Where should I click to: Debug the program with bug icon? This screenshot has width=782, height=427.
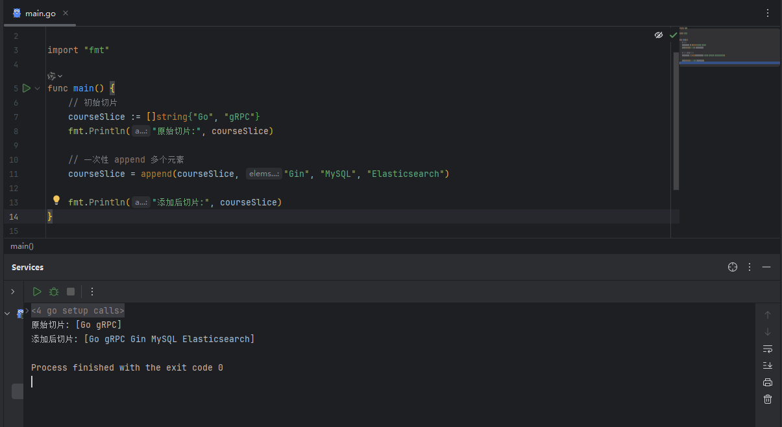coord(54,292)
